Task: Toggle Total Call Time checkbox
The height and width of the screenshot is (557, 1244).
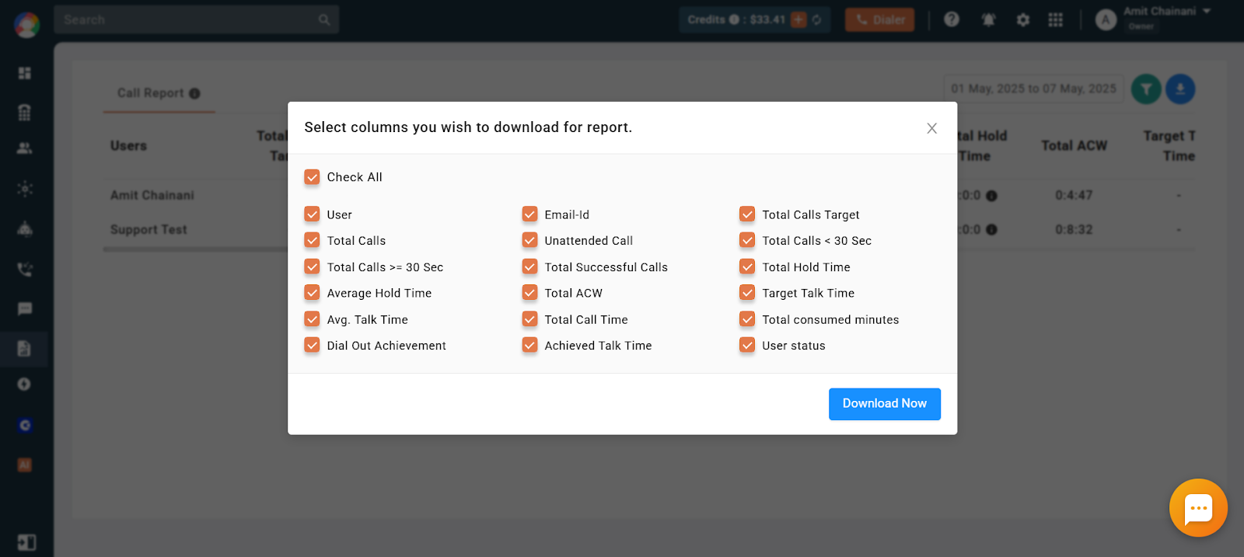Action: [x=529, y=319]
